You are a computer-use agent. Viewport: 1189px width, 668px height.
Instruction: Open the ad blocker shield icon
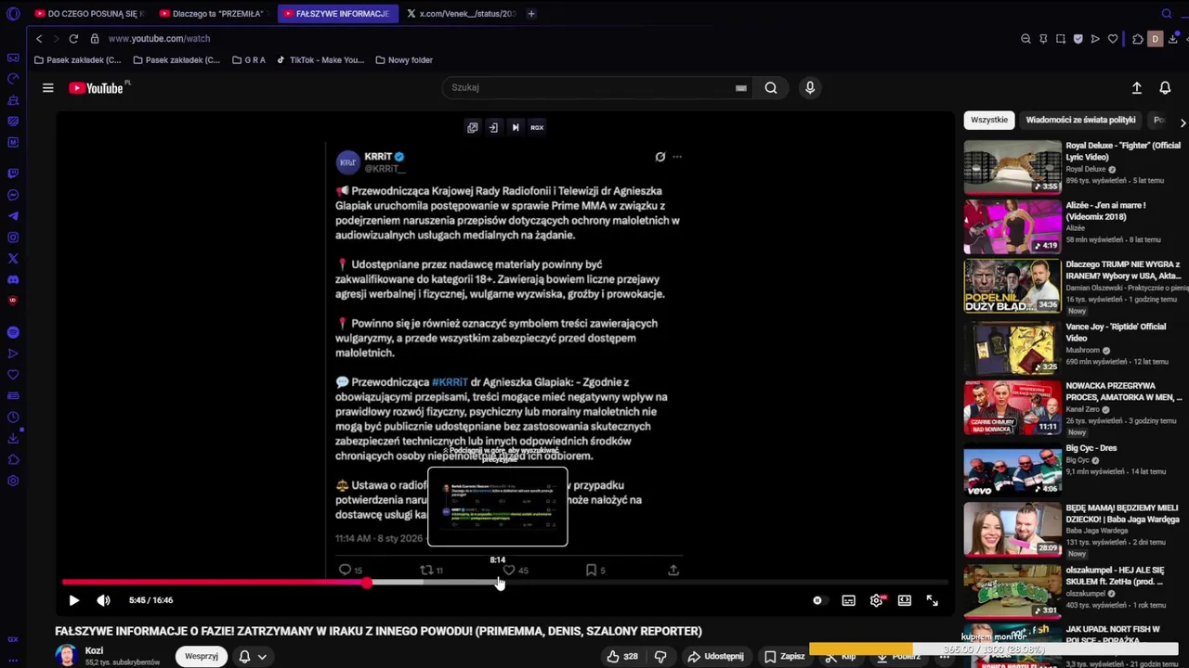tap(1078, 39)
